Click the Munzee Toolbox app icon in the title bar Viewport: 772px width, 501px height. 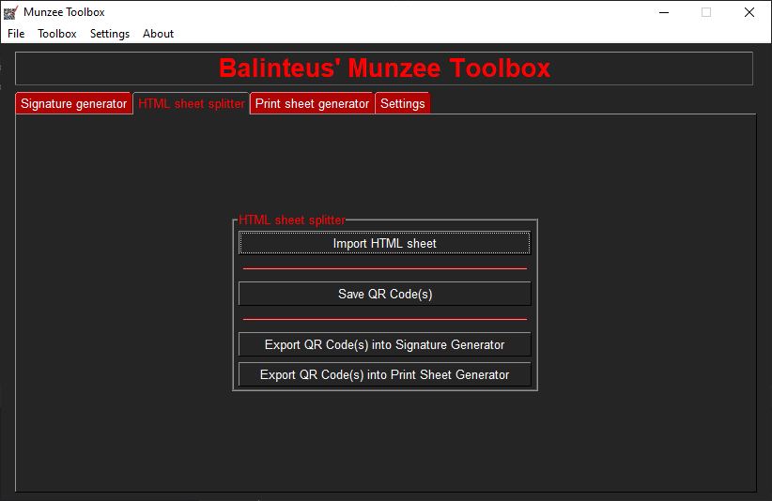[x=10, y=12]
